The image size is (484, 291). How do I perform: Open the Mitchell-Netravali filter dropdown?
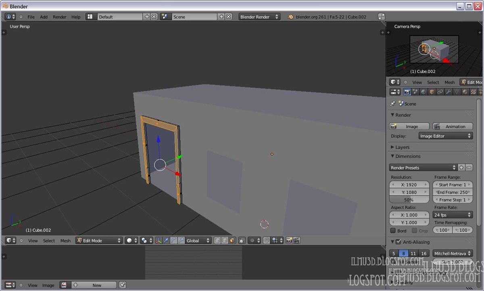tap(453, 254)
